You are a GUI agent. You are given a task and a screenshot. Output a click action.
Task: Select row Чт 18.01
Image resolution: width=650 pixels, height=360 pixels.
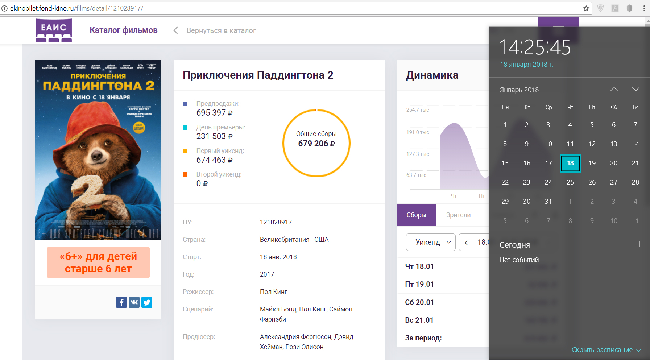[443, 266]
